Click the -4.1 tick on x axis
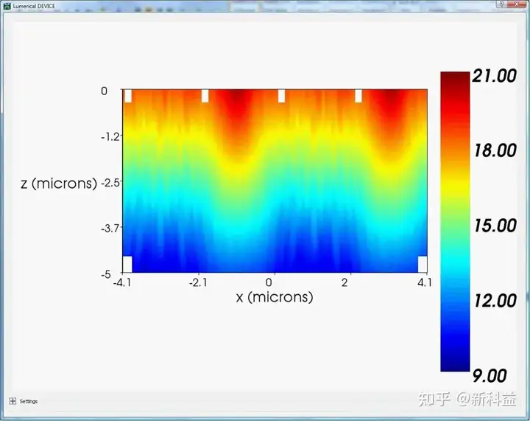This screenshot has width=530, height=421. (123, 282)
